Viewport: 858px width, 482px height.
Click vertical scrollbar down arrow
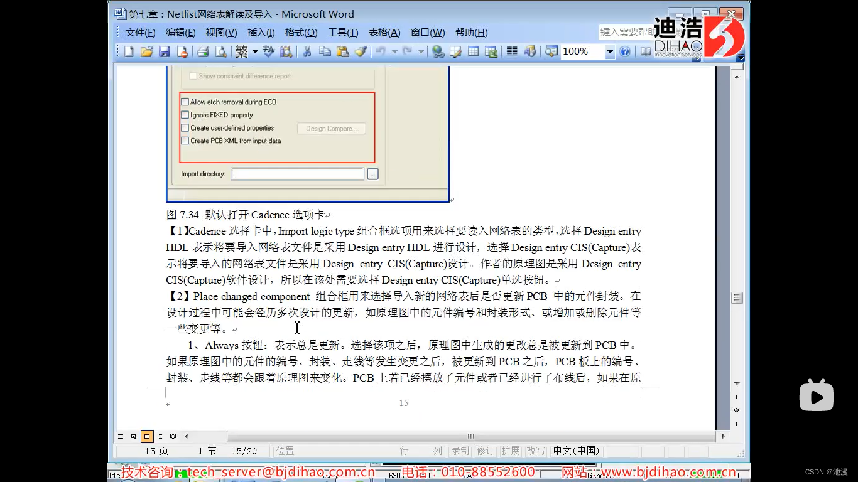pos(737,383)
